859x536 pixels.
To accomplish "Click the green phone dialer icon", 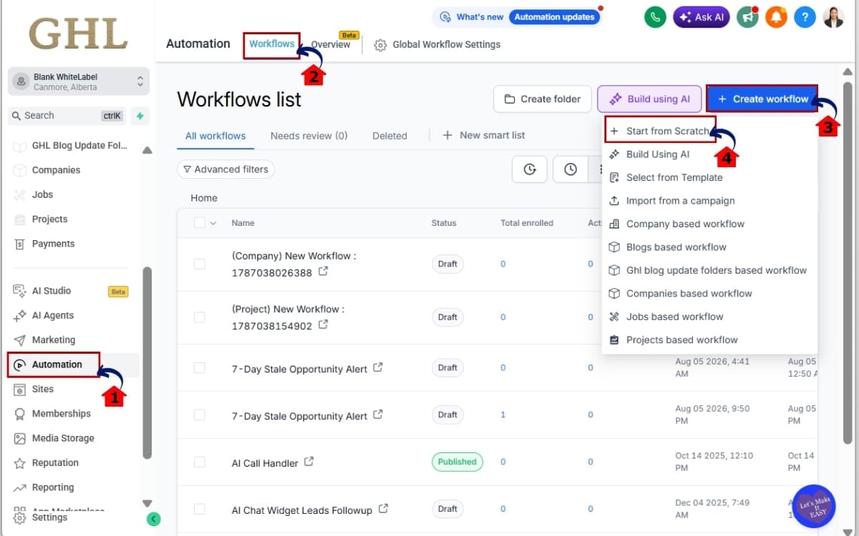I will coord(655,17).
